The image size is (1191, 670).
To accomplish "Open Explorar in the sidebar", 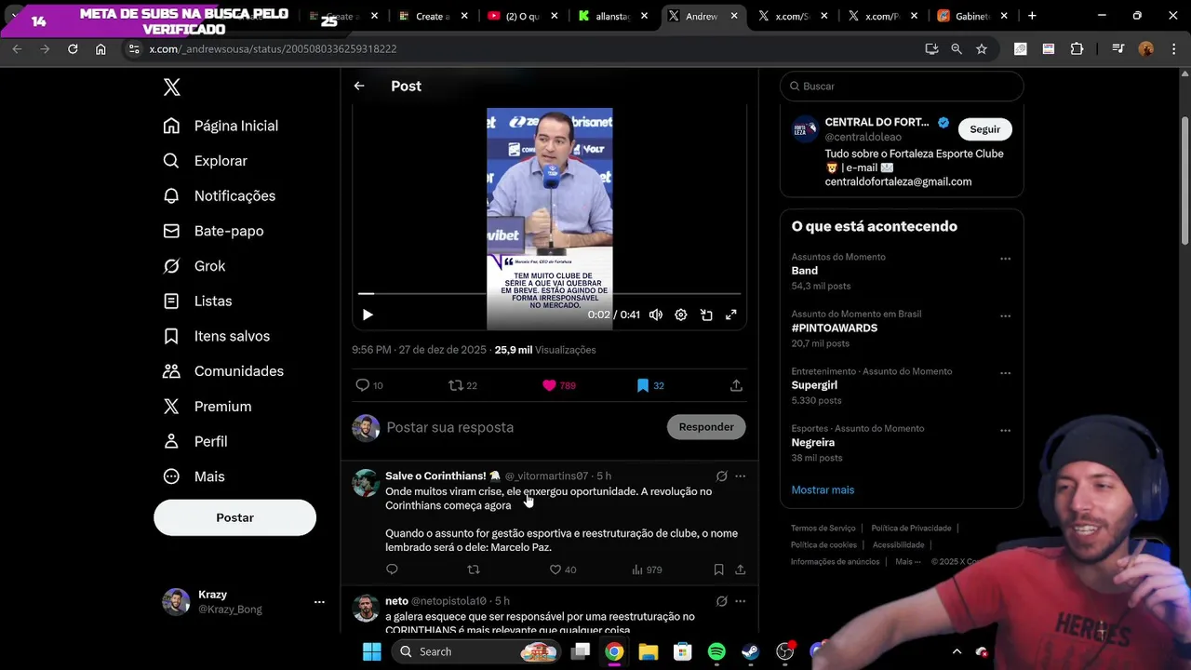I will 205,161.
